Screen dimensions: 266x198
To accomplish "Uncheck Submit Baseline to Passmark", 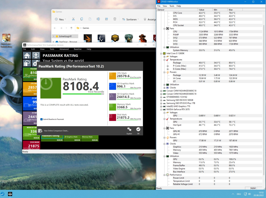I will point(41,119).
